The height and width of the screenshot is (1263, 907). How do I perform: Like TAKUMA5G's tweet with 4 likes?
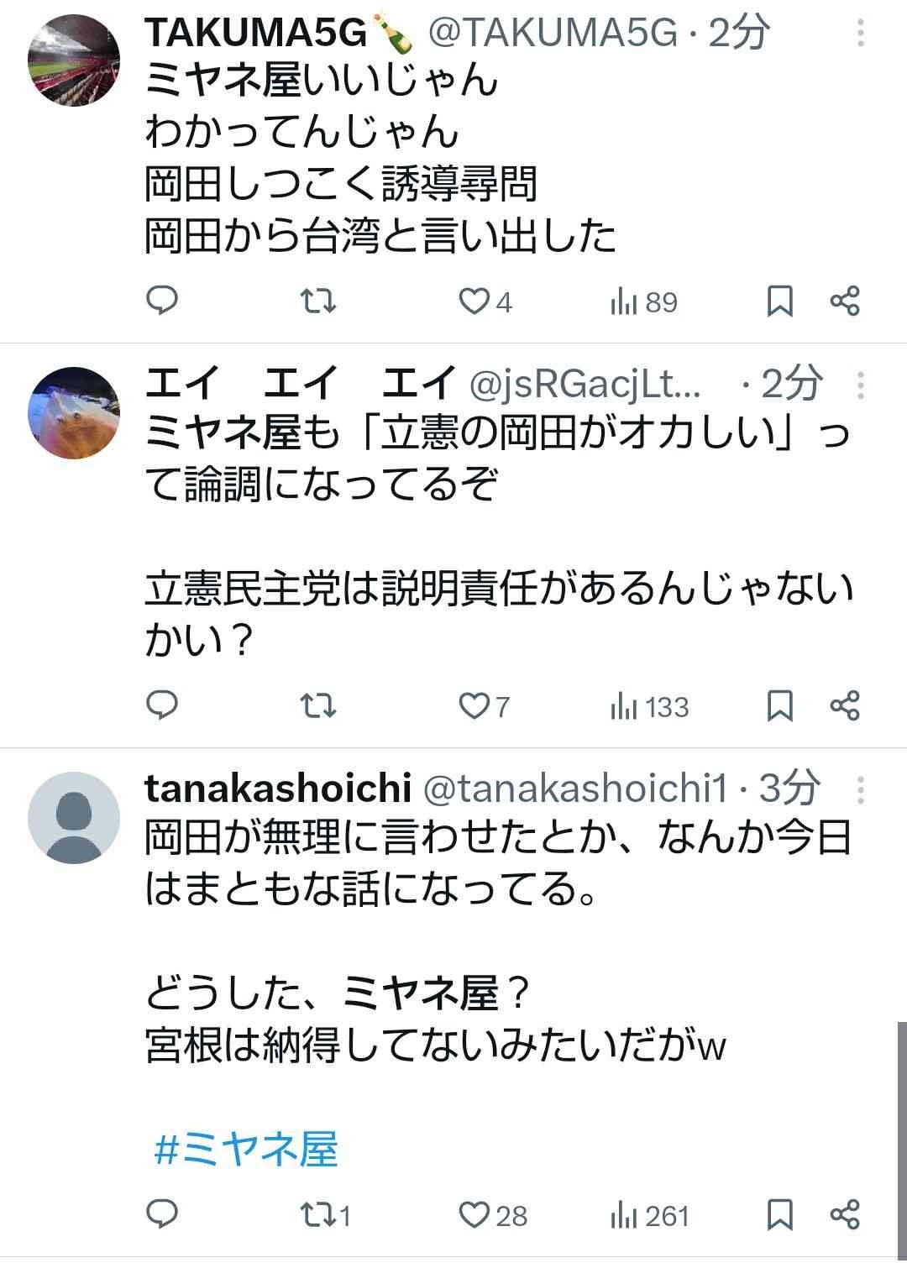pos(474,301)
